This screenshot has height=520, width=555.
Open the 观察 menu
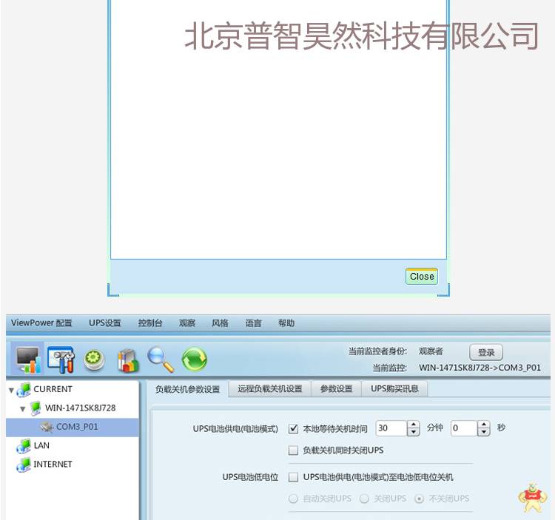[x=187, y=323]
